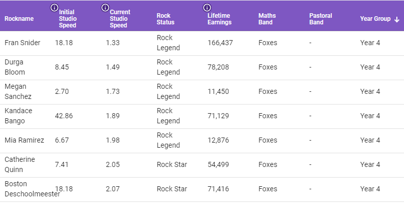The image size is (404, 204).
Task: Click Fran Snider's lifetime earnings 166,437
Action: [x=220, y=43]
